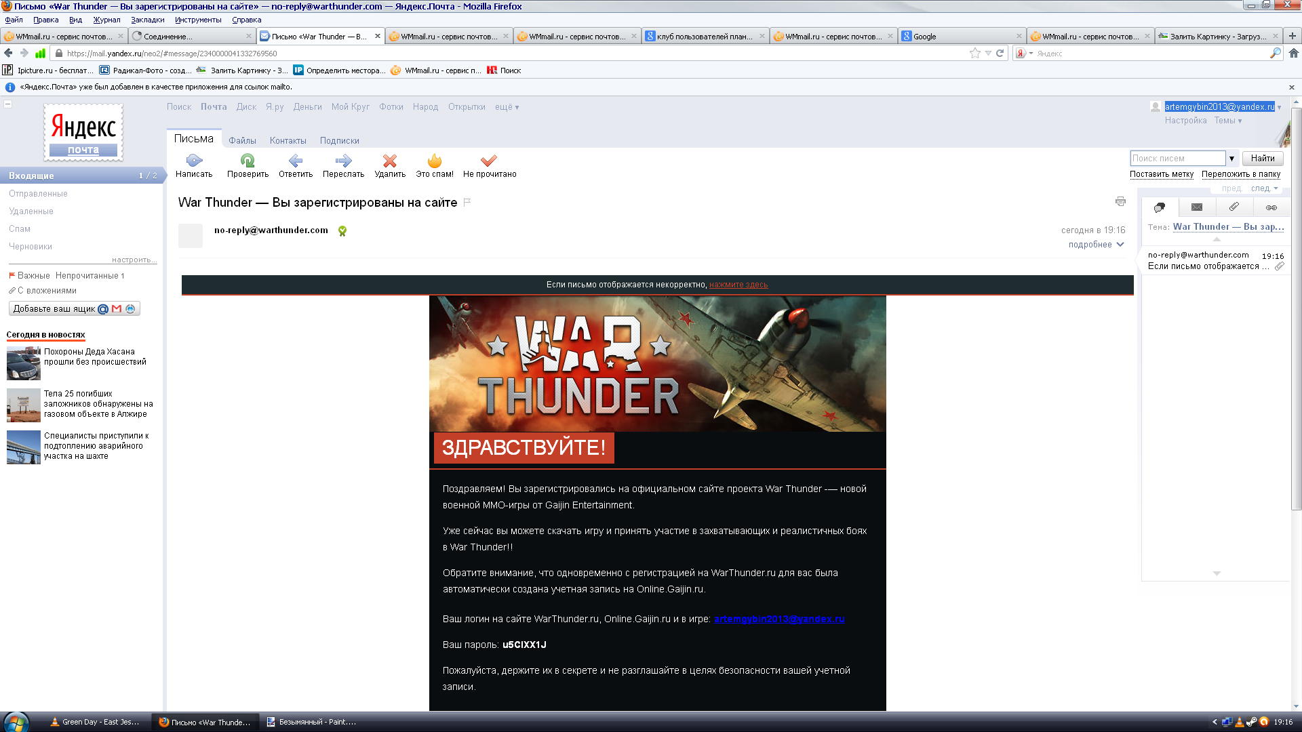This screenshot has height=732, width=1302.
Task: Click the Не прочитано checkmark icon
Action: click(x=489, y=161)
